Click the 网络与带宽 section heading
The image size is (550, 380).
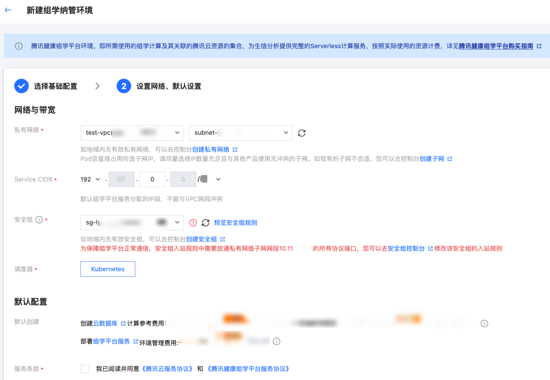click(x=35, y=110)
